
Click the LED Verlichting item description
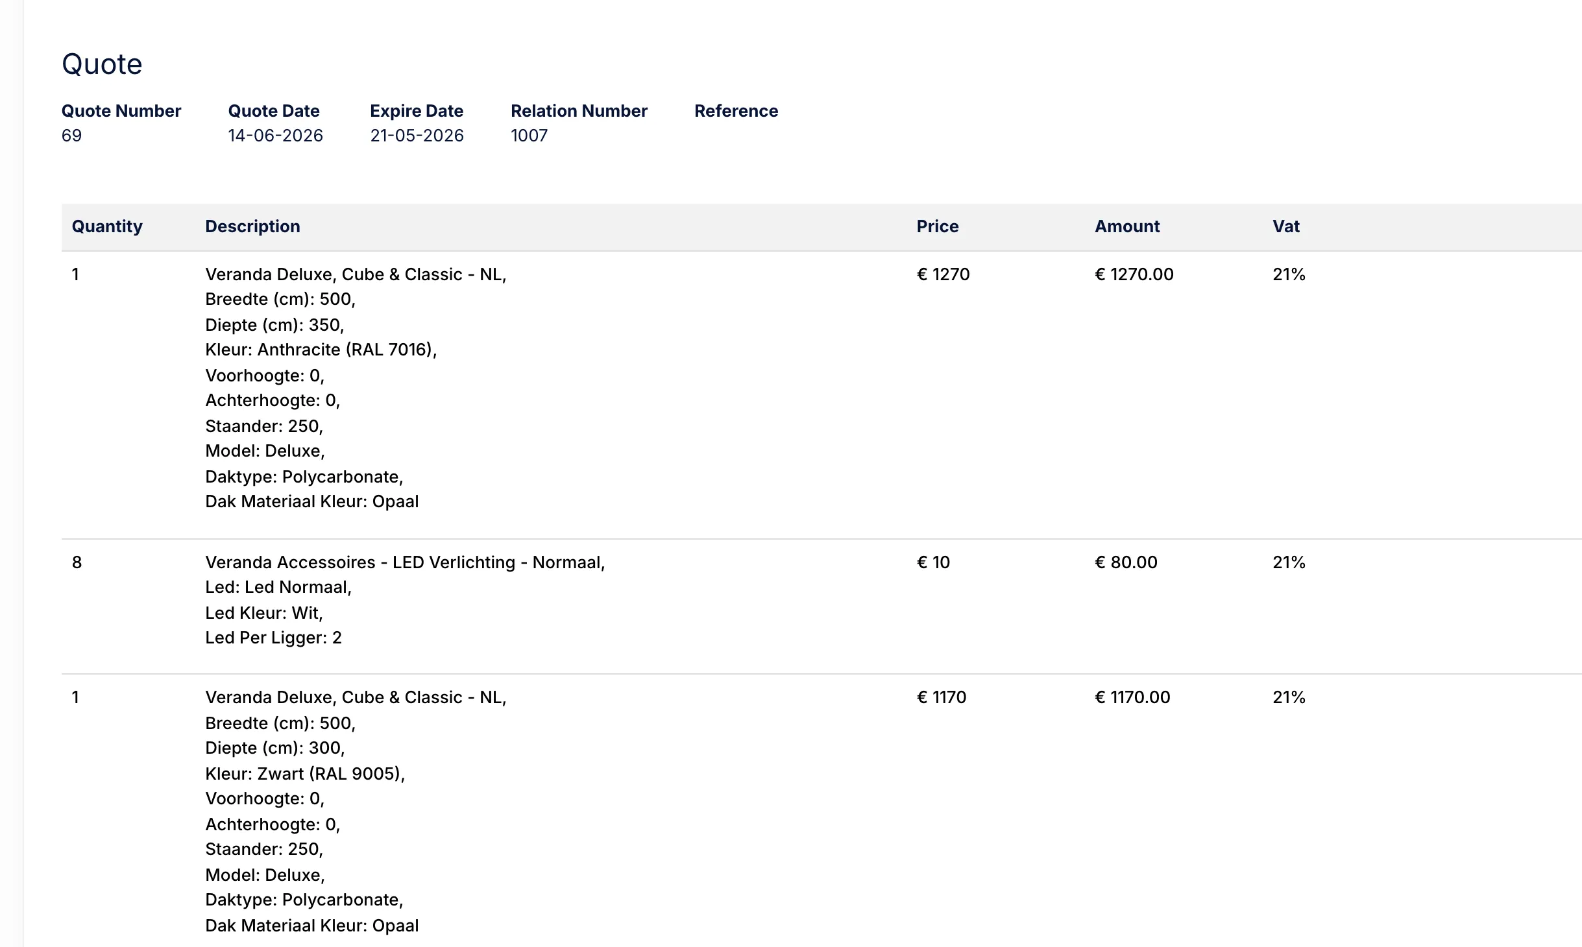[x=405, y=562]
